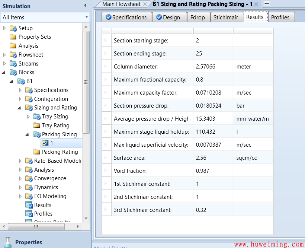Collapse the Sizing and Rating node
The height and width of the screenshot is (248, 305).
[x=20, y=108]
